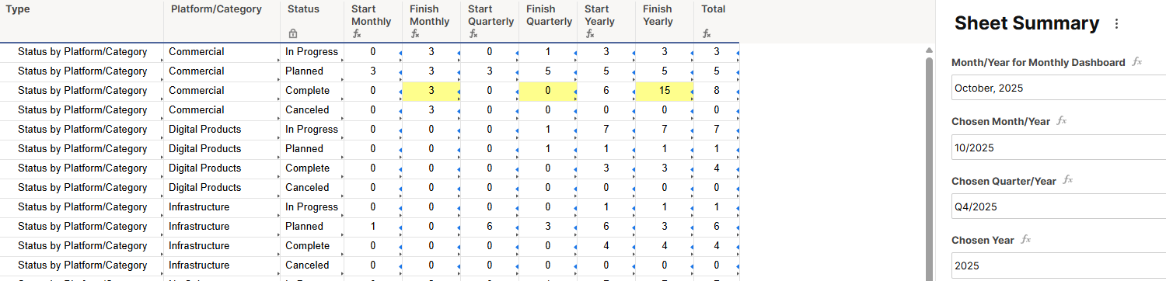
Task: Select the Infrastructure Planned Start Quarterly cell
Action: 490,227
